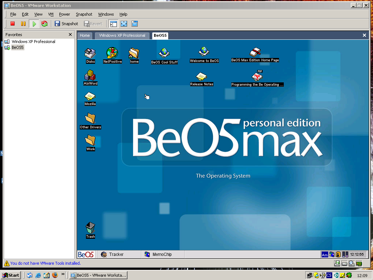Expand the Quick Launch overflow chevron

63,274
